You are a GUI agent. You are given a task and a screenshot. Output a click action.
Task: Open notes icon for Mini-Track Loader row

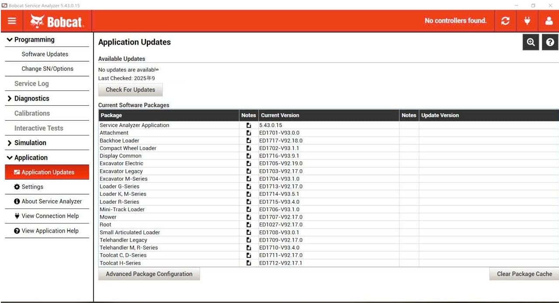tap(248, 209)
